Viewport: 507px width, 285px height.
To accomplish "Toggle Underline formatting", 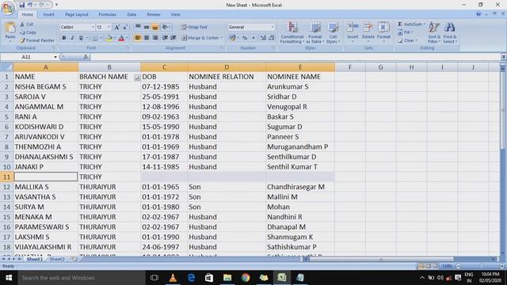I will pyautogui.click(x=81, y=38).
